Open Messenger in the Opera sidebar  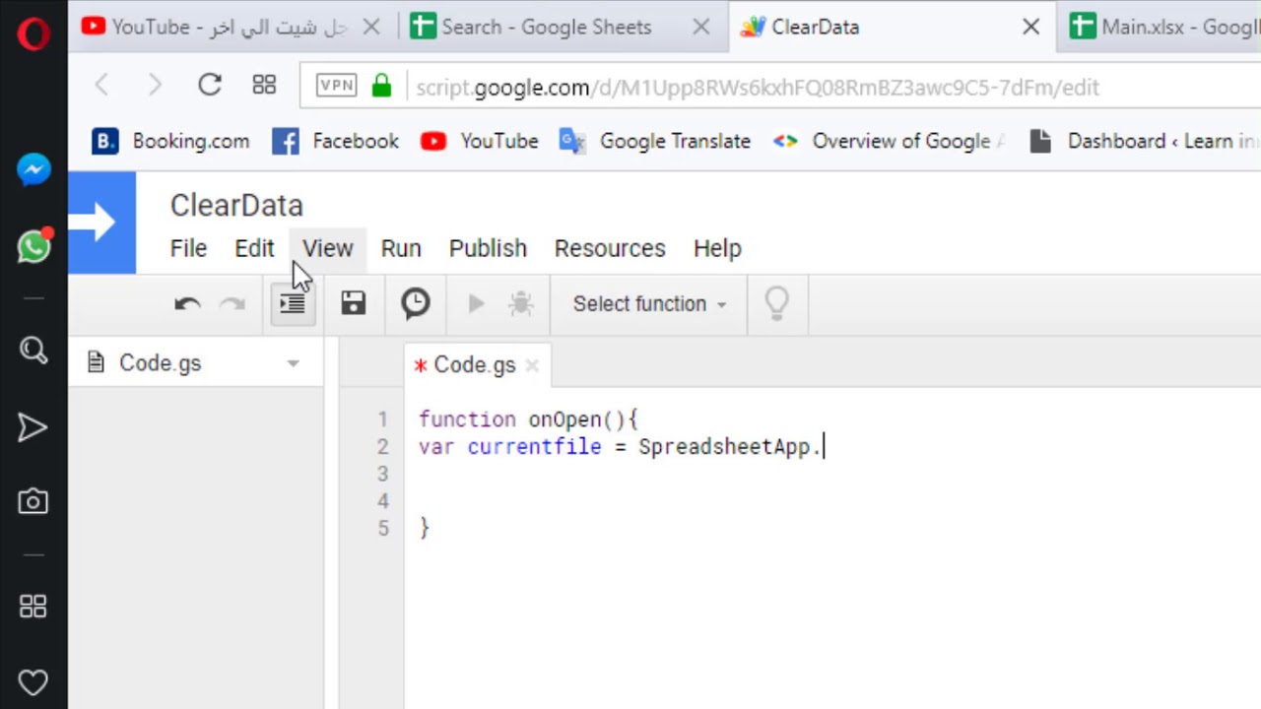(33, 170)
